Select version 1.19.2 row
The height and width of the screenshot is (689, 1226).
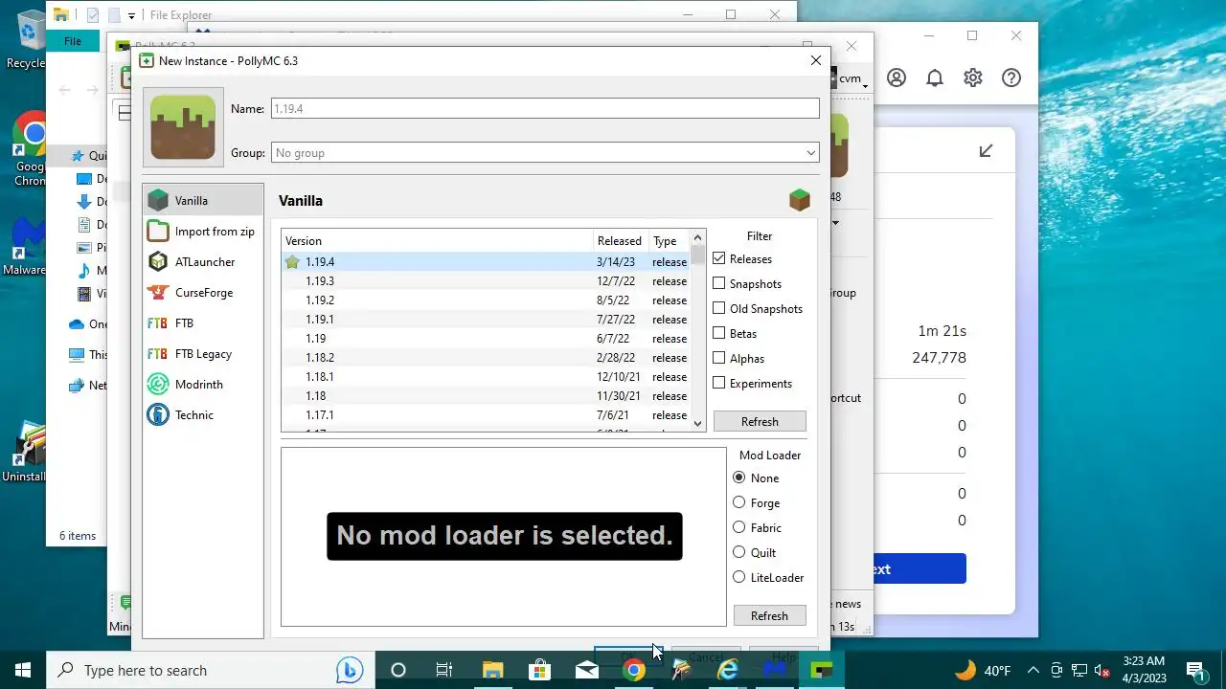click(x=486, y=300)
